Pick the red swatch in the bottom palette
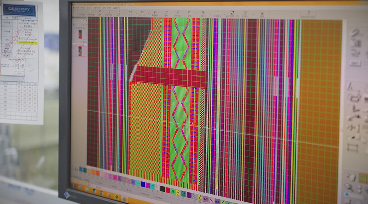This screenshot has height=204, width=368. click(168, 190)
